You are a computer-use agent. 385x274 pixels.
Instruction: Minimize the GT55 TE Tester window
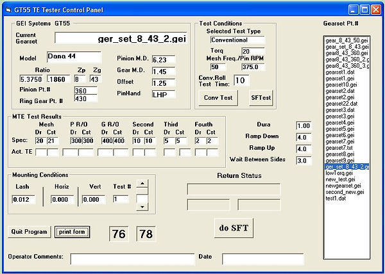pyautogui.click(x=353, y=10)
